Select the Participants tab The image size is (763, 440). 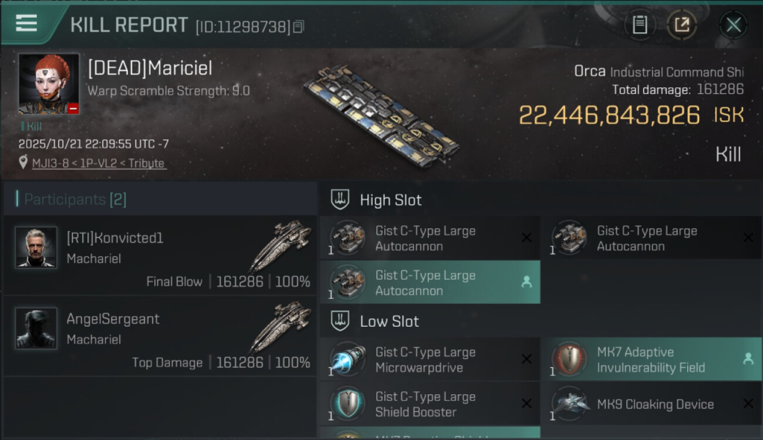[x=75, y=199]
